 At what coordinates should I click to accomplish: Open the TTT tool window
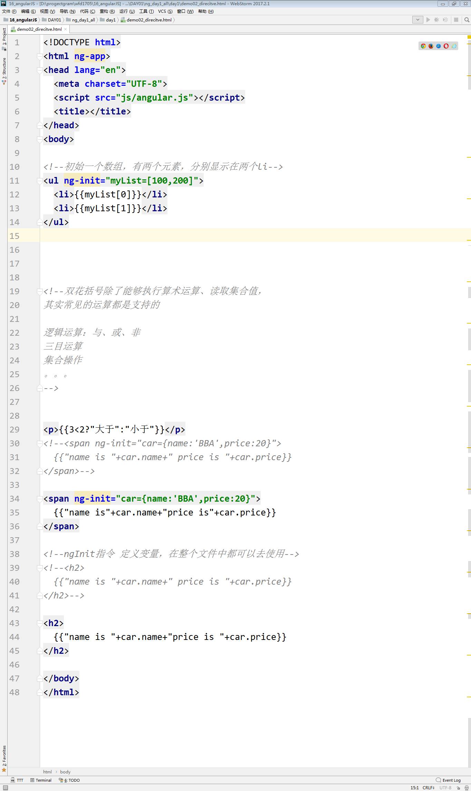click(x=17, y=780)
